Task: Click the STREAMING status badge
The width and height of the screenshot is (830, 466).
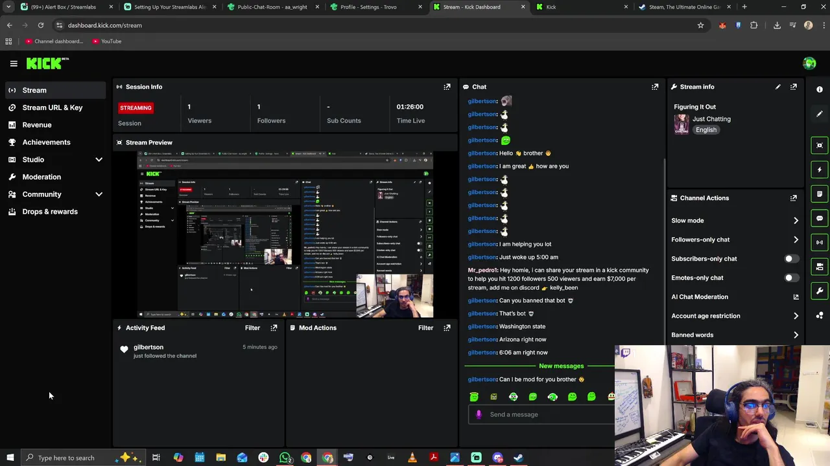Action: 136,108
